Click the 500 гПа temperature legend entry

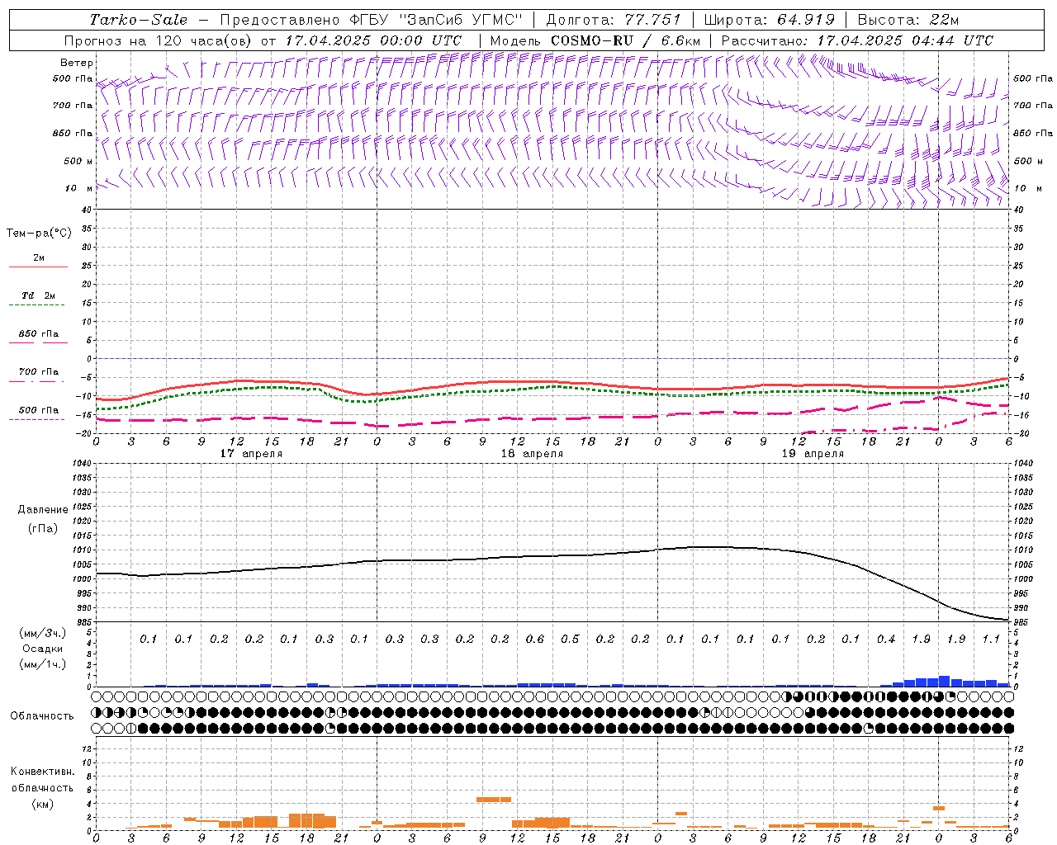(x=38, y=410)
